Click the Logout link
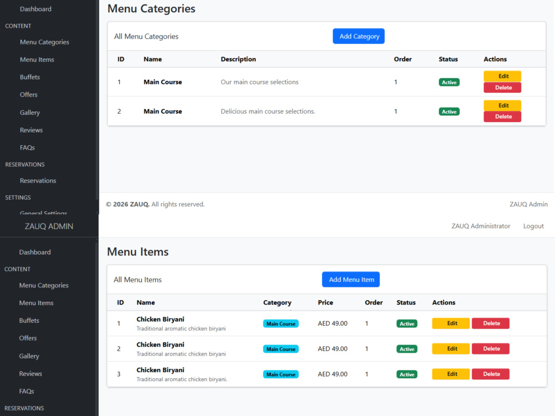The height and width of the screenshot is (416, 555). [533, 226]
